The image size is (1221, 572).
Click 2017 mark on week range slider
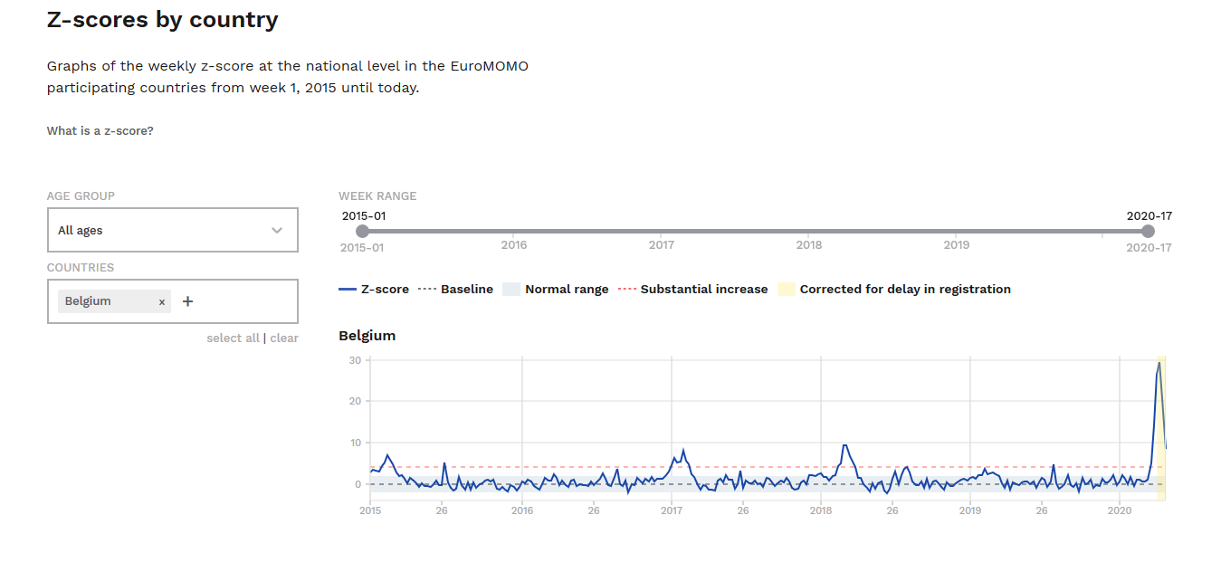pos(662,244)
